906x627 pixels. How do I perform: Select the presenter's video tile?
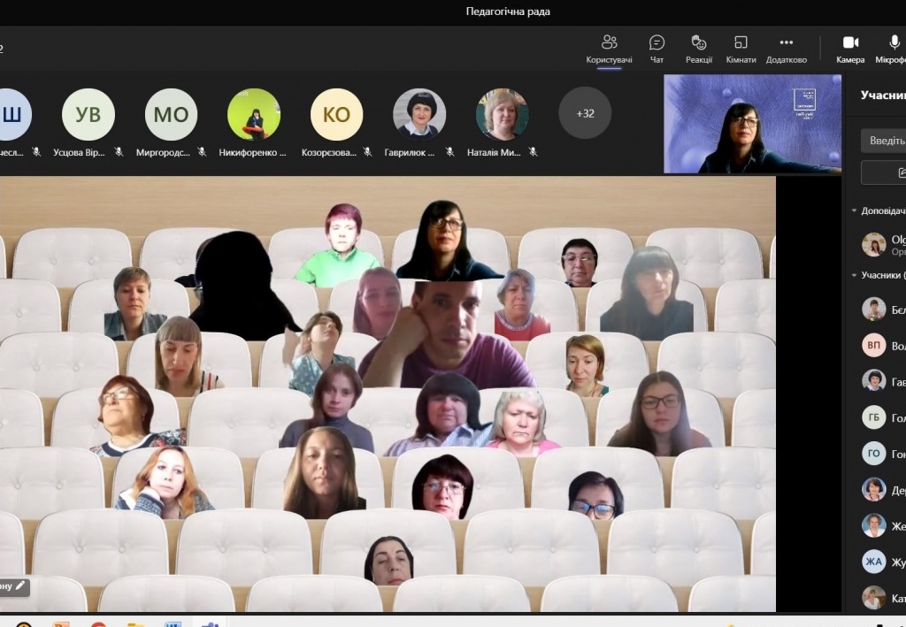pyautogui.click(x=752, y=124)
